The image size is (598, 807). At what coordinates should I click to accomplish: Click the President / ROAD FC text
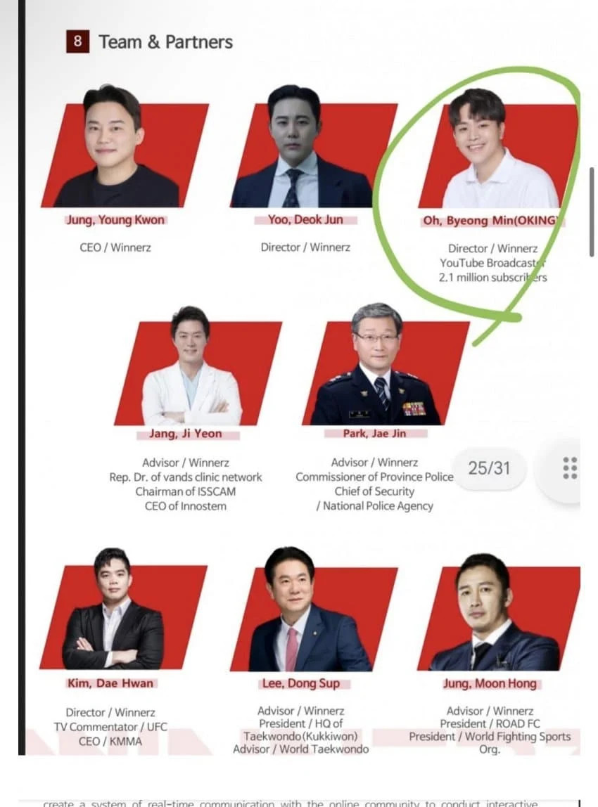click(490, 723)
